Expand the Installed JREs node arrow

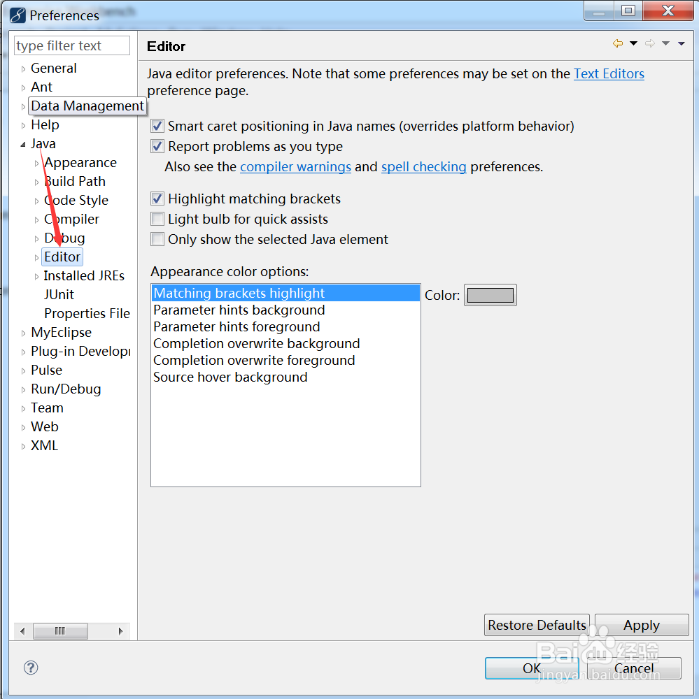pyautogui.click(x=36, y=276)
